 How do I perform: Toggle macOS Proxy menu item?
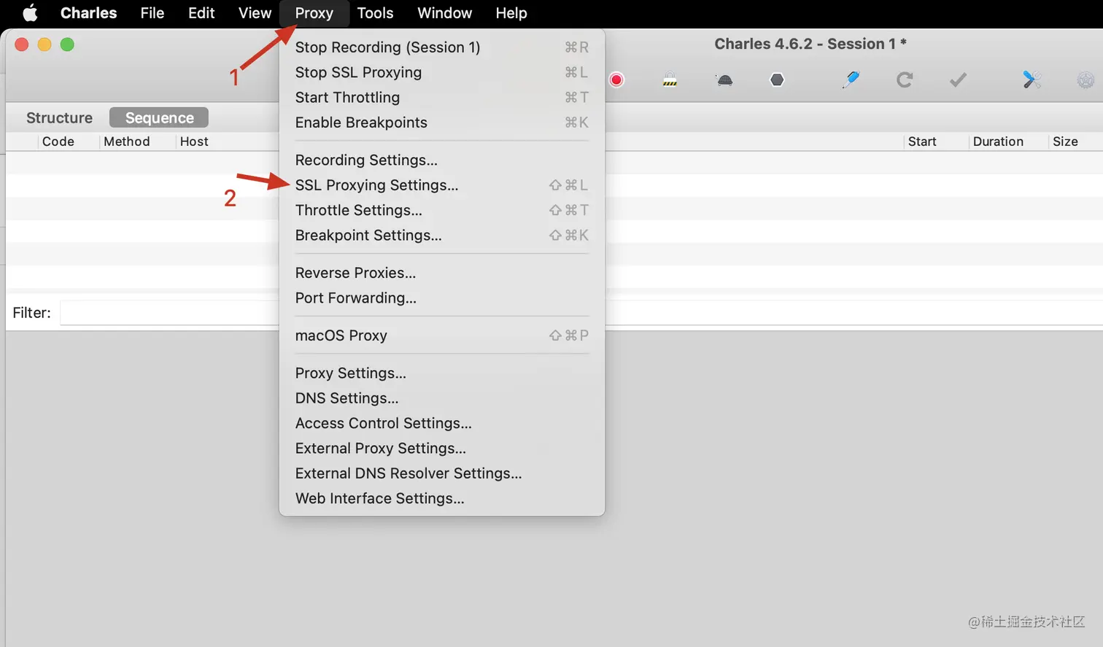pos(441,336)
